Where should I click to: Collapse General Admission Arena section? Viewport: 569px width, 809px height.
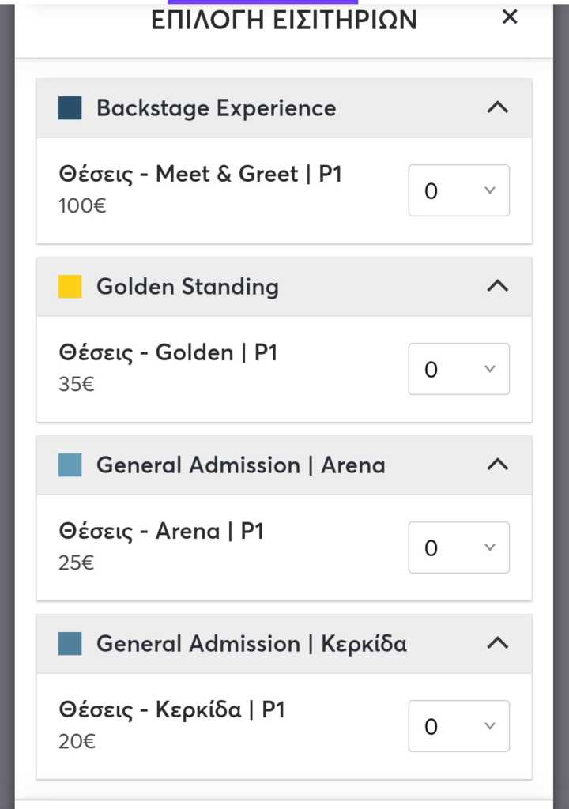click(x=497, y=465)
